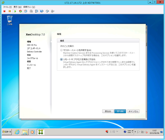Click the IME red ball language bar icon
Image resolution: width=165 pixels, height=140 pixels.
107,132
